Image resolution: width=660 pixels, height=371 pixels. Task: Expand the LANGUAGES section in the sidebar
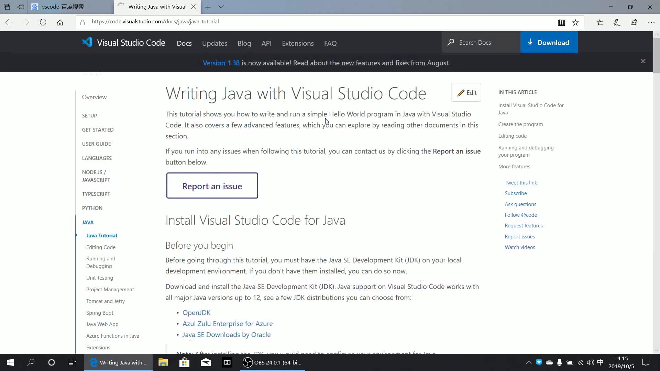[97, 158]
